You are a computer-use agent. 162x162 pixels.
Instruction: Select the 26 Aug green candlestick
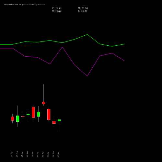click(18, 119)
